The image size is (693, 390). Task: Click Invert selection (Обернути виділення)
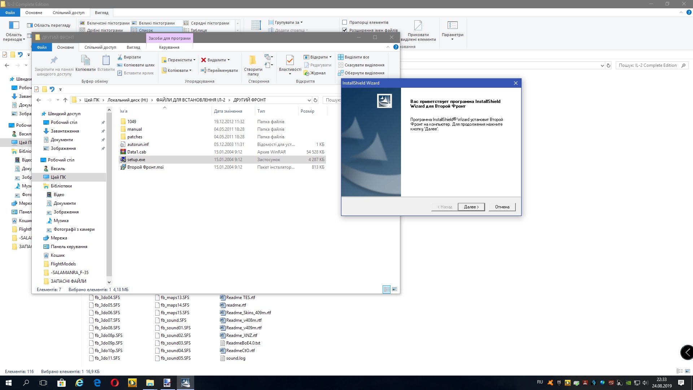coord(361,73)
